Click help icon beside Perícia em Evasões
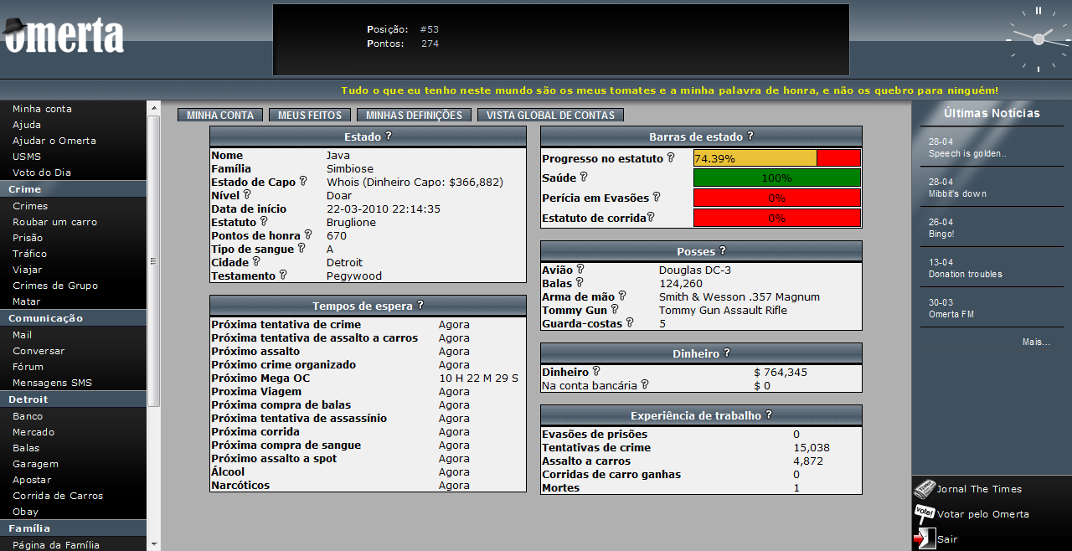The height and width of the screenshot is (551, 1072). [x=657, y=198]
